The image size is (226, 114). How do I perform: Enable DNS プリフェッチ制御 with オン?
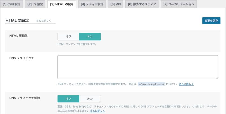(90, 99)
